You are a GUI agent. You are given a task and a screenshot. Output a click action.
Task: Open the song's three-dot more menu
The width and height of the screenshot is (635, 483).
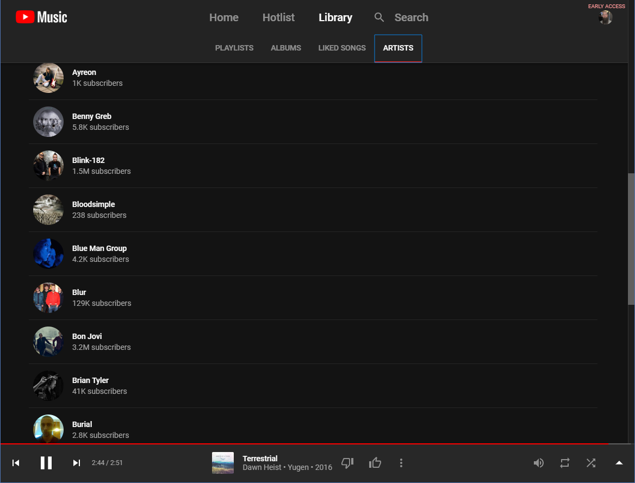(x=401, y=463)
